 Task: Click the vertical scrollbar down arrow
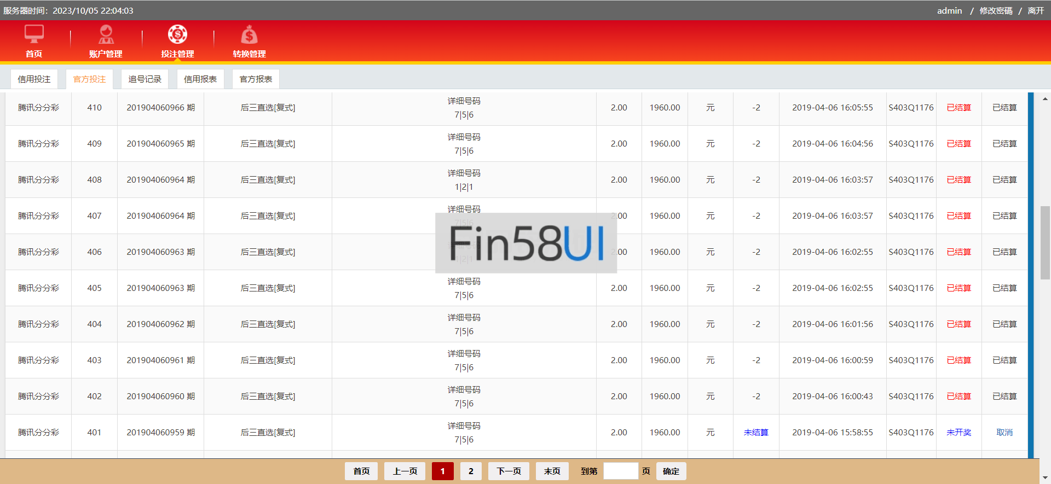point(1045,478)
